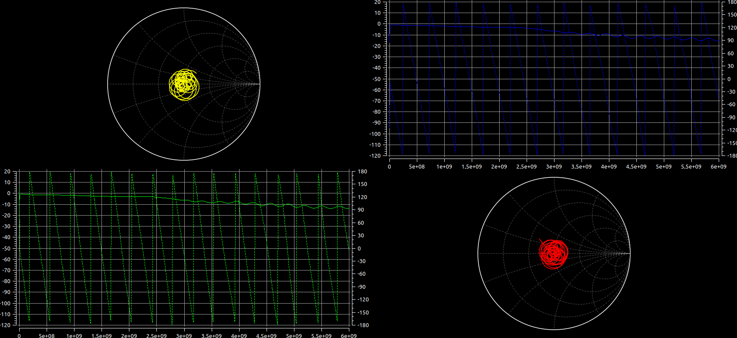
Task: Click '-120' on the green plot's left axis
Action: [x=5, y=325]
